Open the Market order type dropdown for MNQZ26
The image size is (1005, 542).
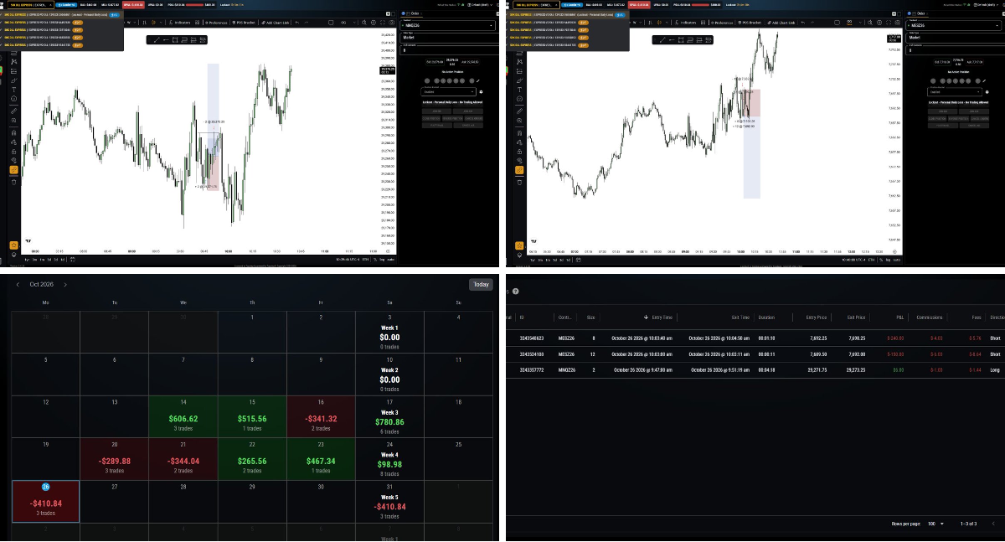coord(448,37)
